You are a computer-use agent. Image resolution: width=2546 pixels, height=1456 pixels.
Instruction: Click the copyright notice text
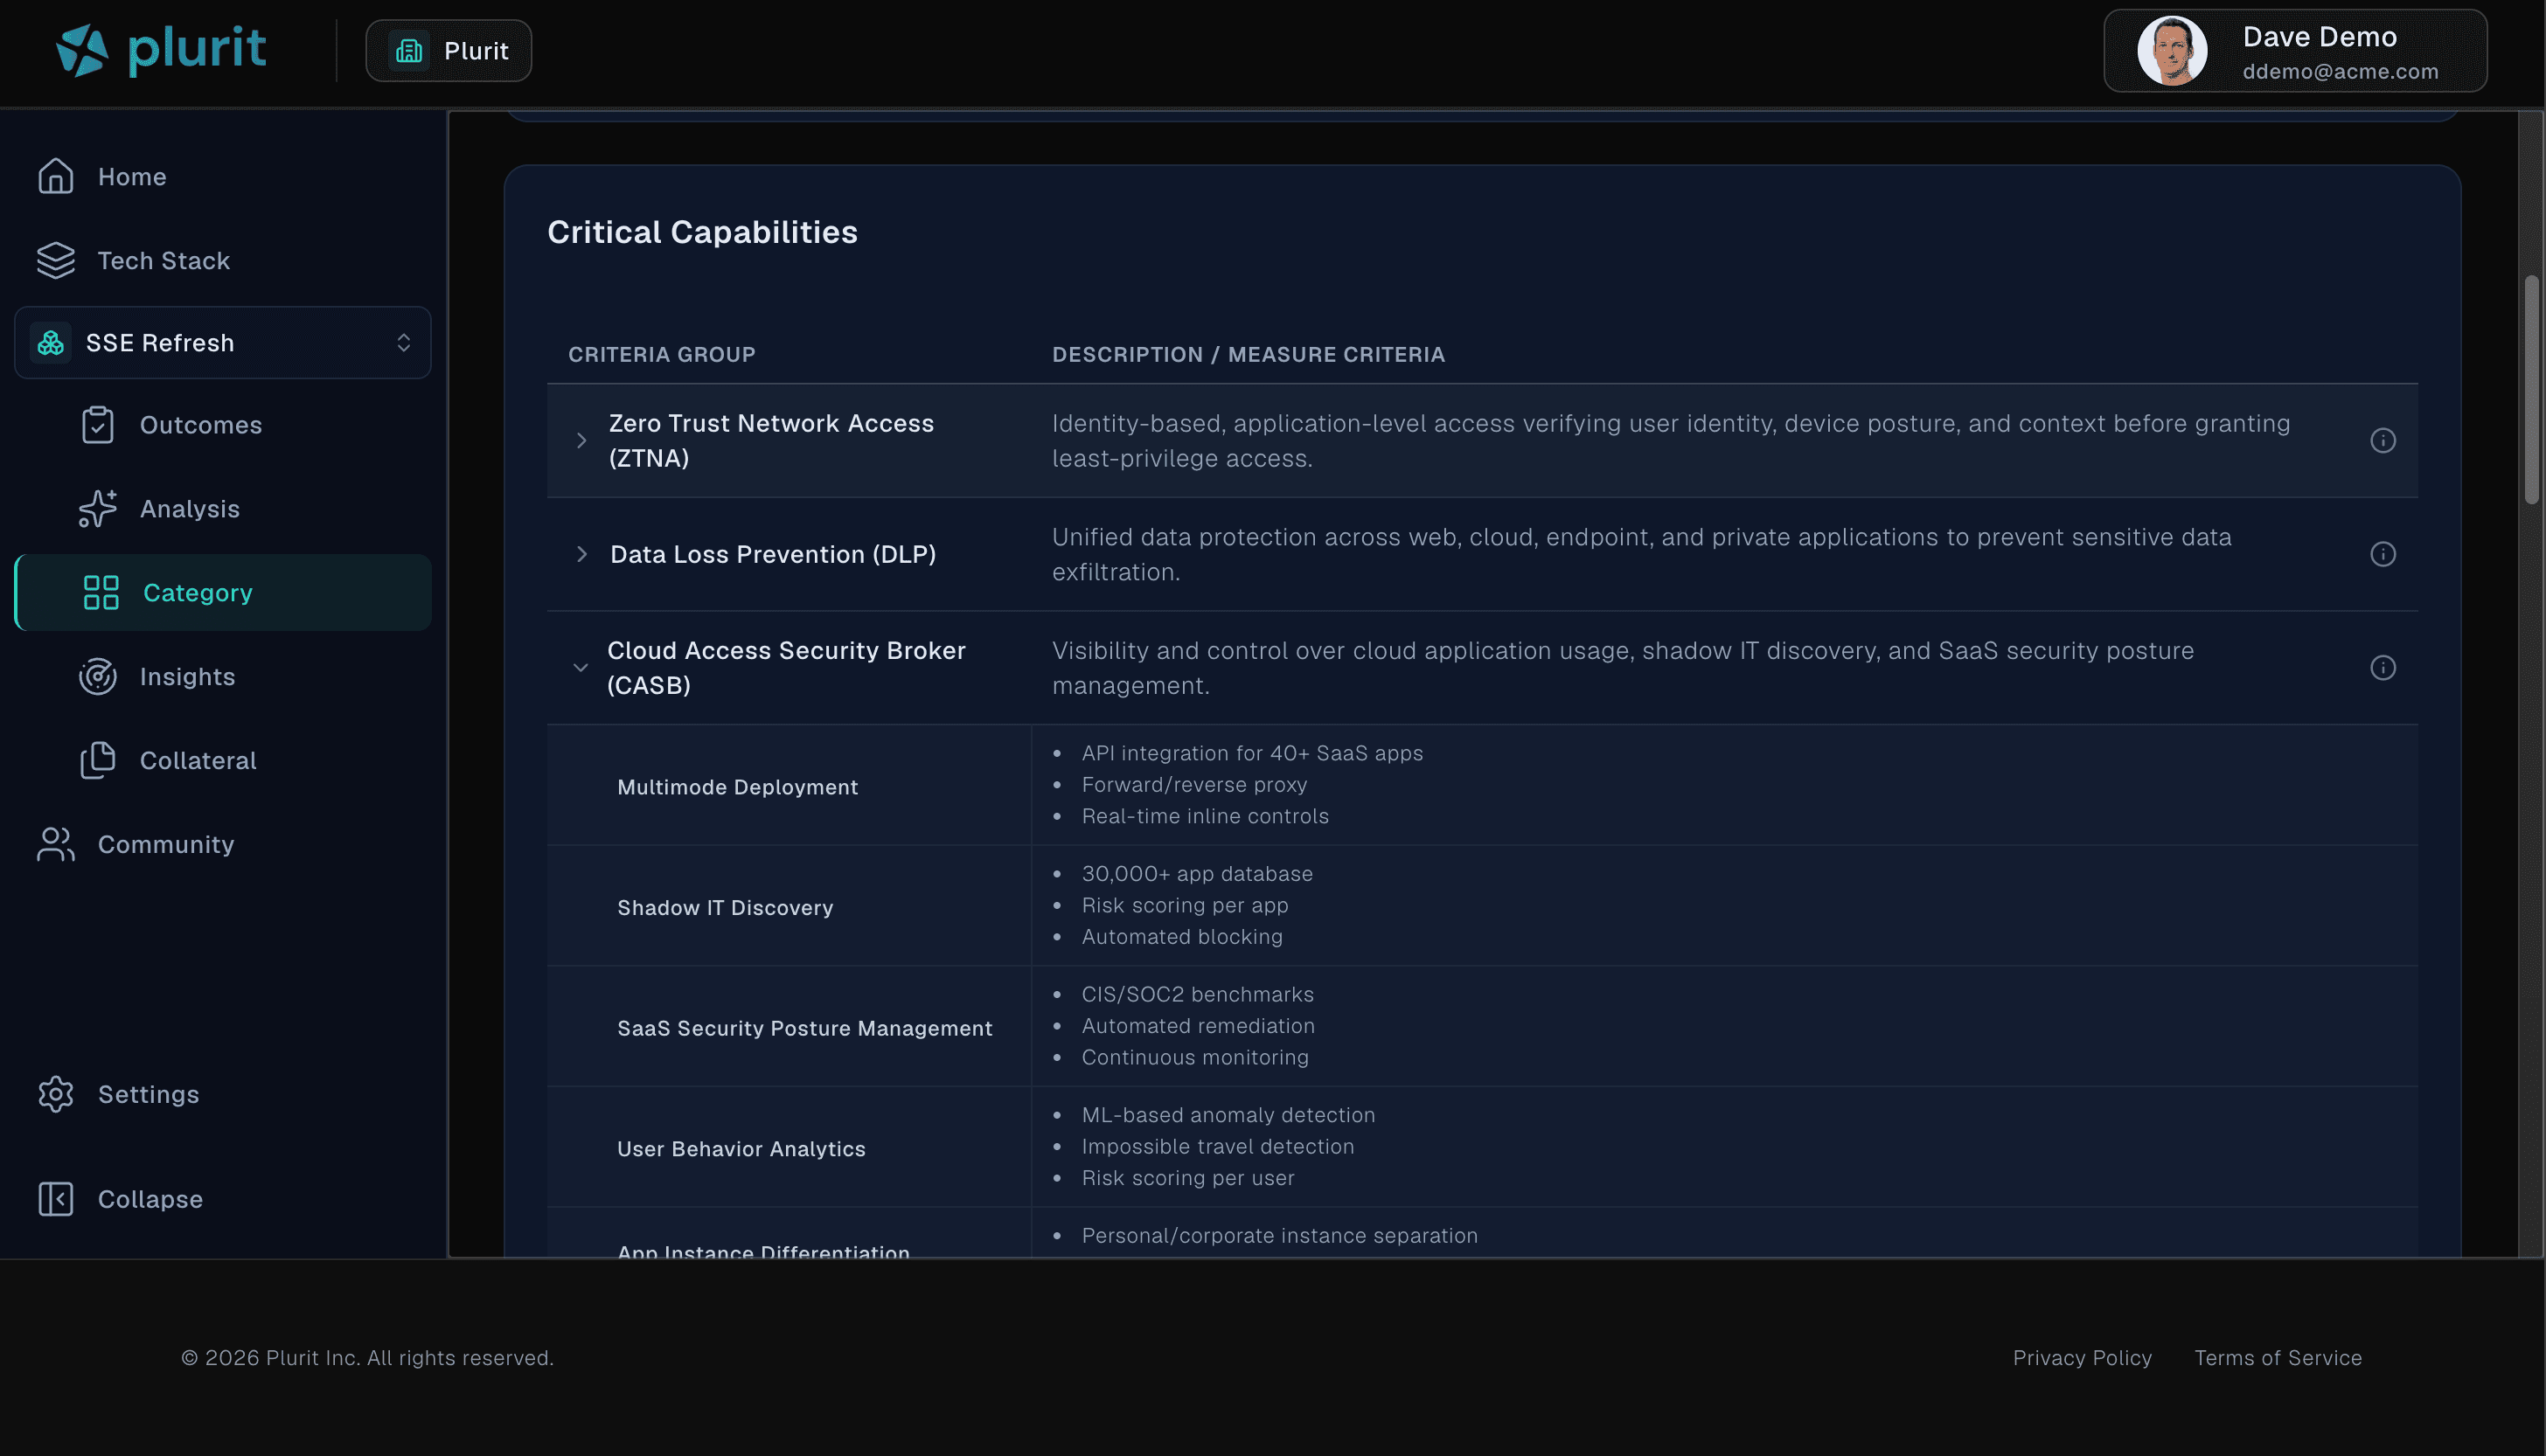(367, 1358)
